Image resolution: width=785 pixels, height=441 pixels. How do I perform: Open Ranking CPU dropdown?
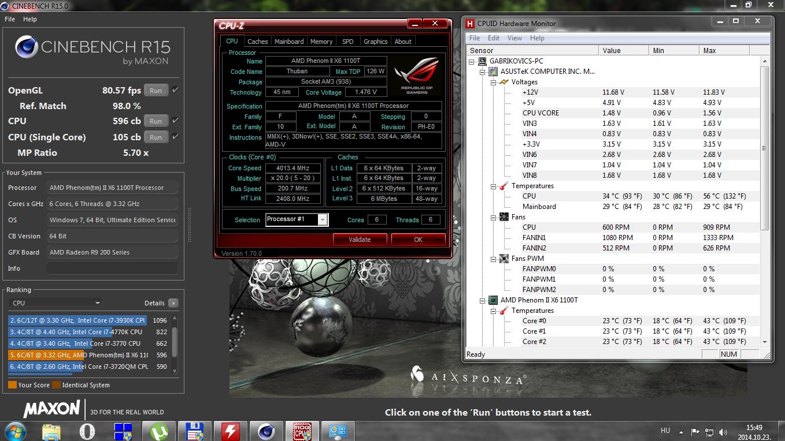click(x=55, y=303)
